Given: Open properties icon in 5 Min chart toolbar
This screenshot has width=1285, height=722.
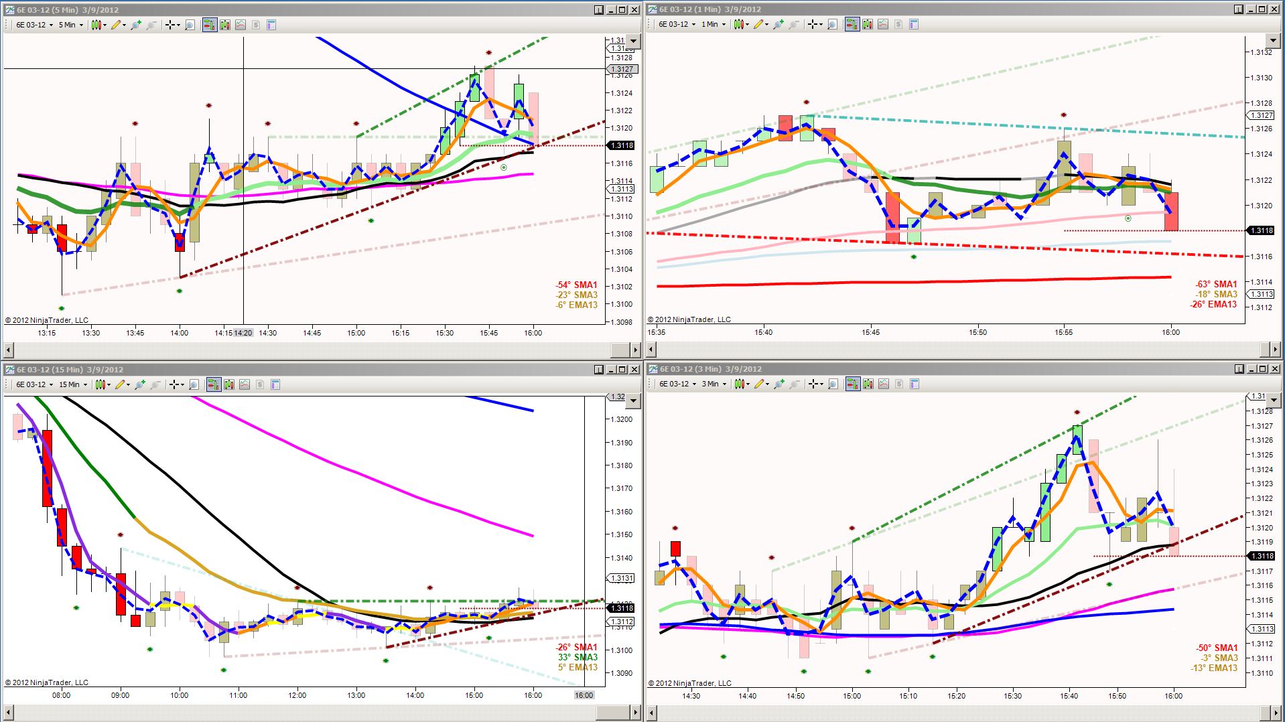Looking at the screenshot, I should point(271,25).
